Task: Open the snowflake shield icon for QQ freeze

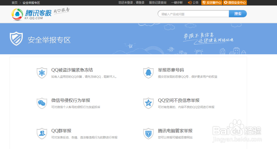Action: point(42,73)
